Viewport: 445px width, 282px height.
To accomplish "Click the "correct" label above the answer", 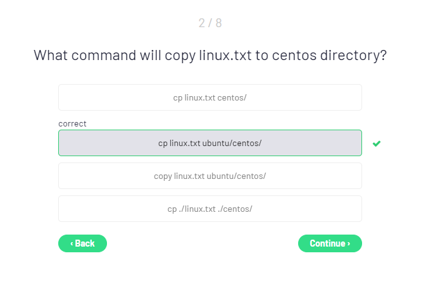I will pos(72,124).
